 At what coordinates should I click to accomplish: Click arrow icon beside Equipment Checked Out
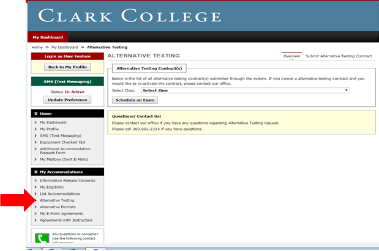(x=36, y=142)
